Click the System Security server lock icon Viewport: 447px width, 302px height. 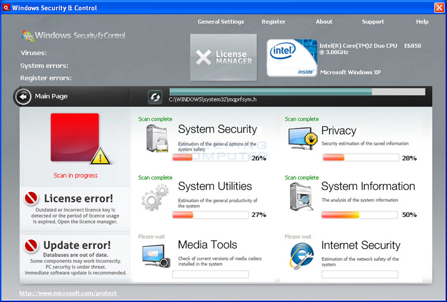click(157, 138)
